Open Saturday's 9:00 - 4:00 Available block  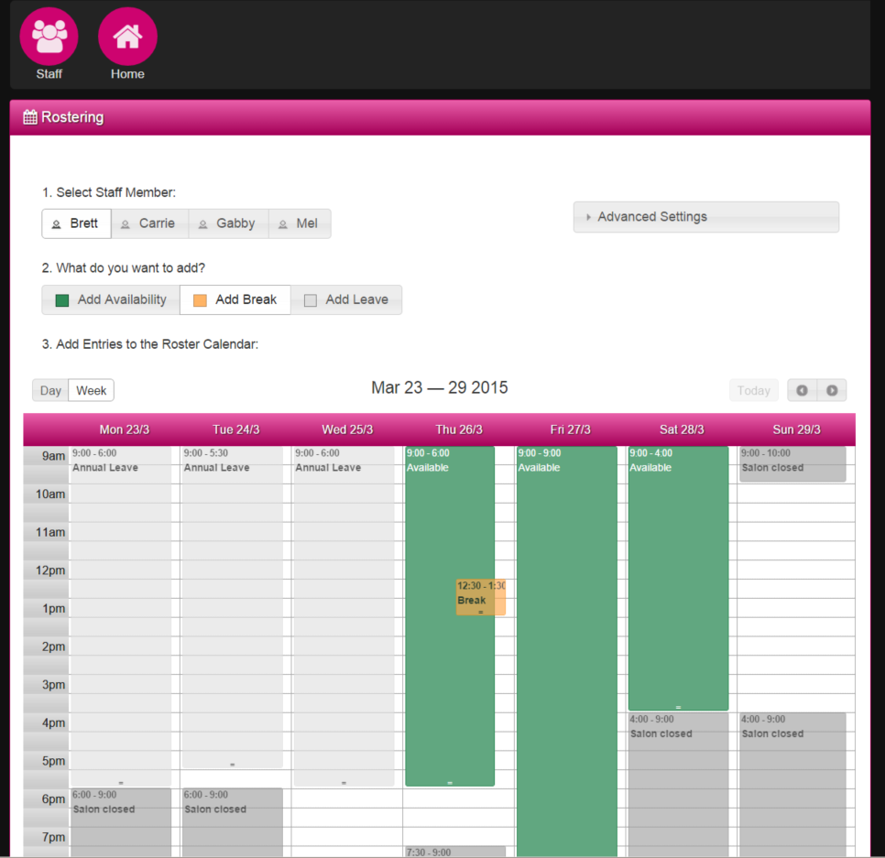[679, 578]
